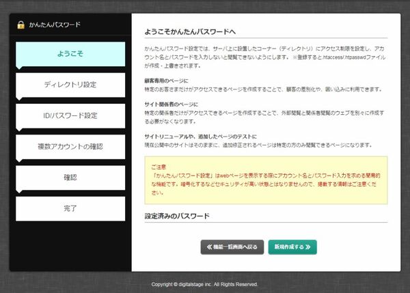
Task: Open the ディレクトリ設定 step
Action: (x=70, y=85)
